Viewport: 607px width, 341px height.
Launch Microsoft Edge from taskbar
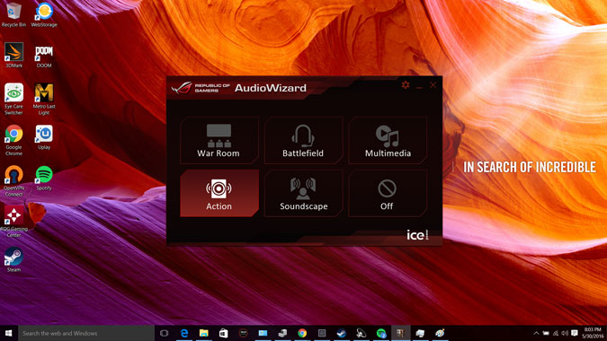(x=184, y=333)
